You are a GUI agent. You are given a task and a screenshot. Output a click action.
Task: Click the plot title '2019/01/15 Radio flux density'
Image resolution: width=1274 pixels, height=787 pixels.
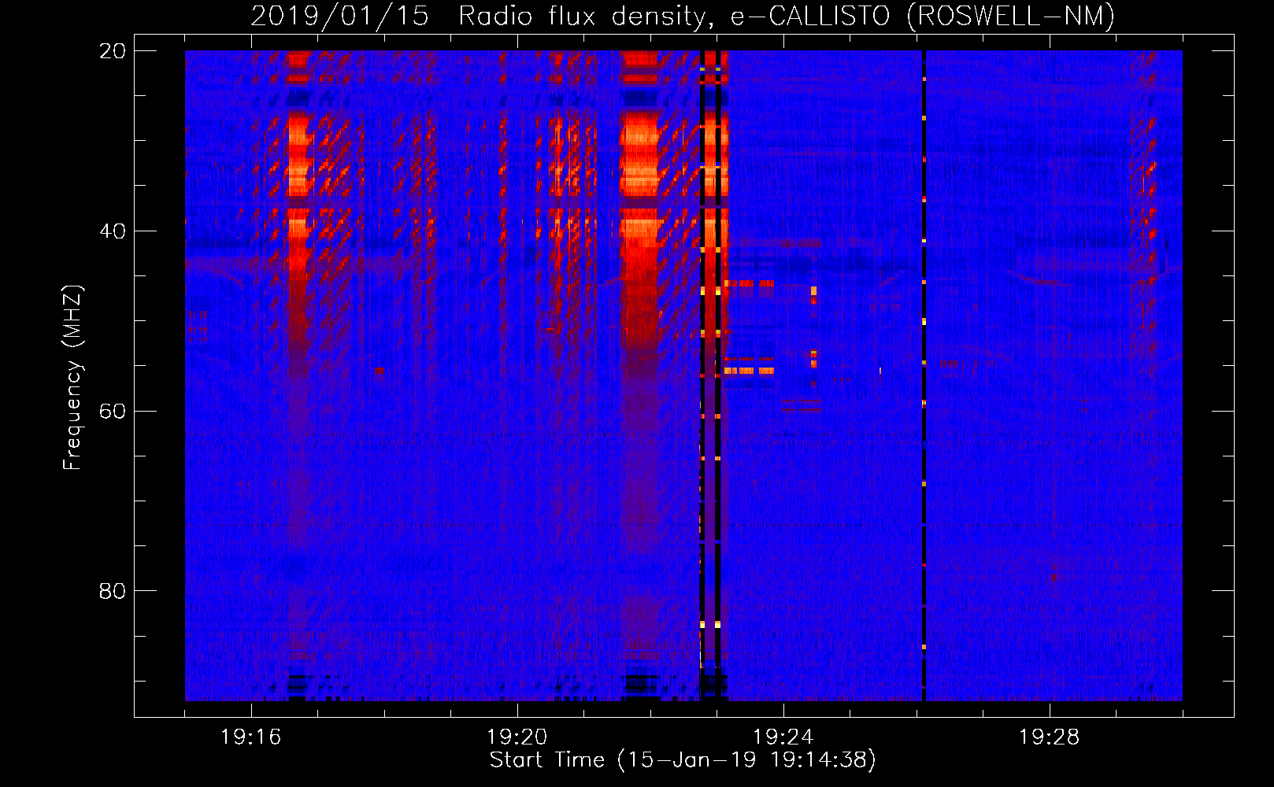point(682,16)
